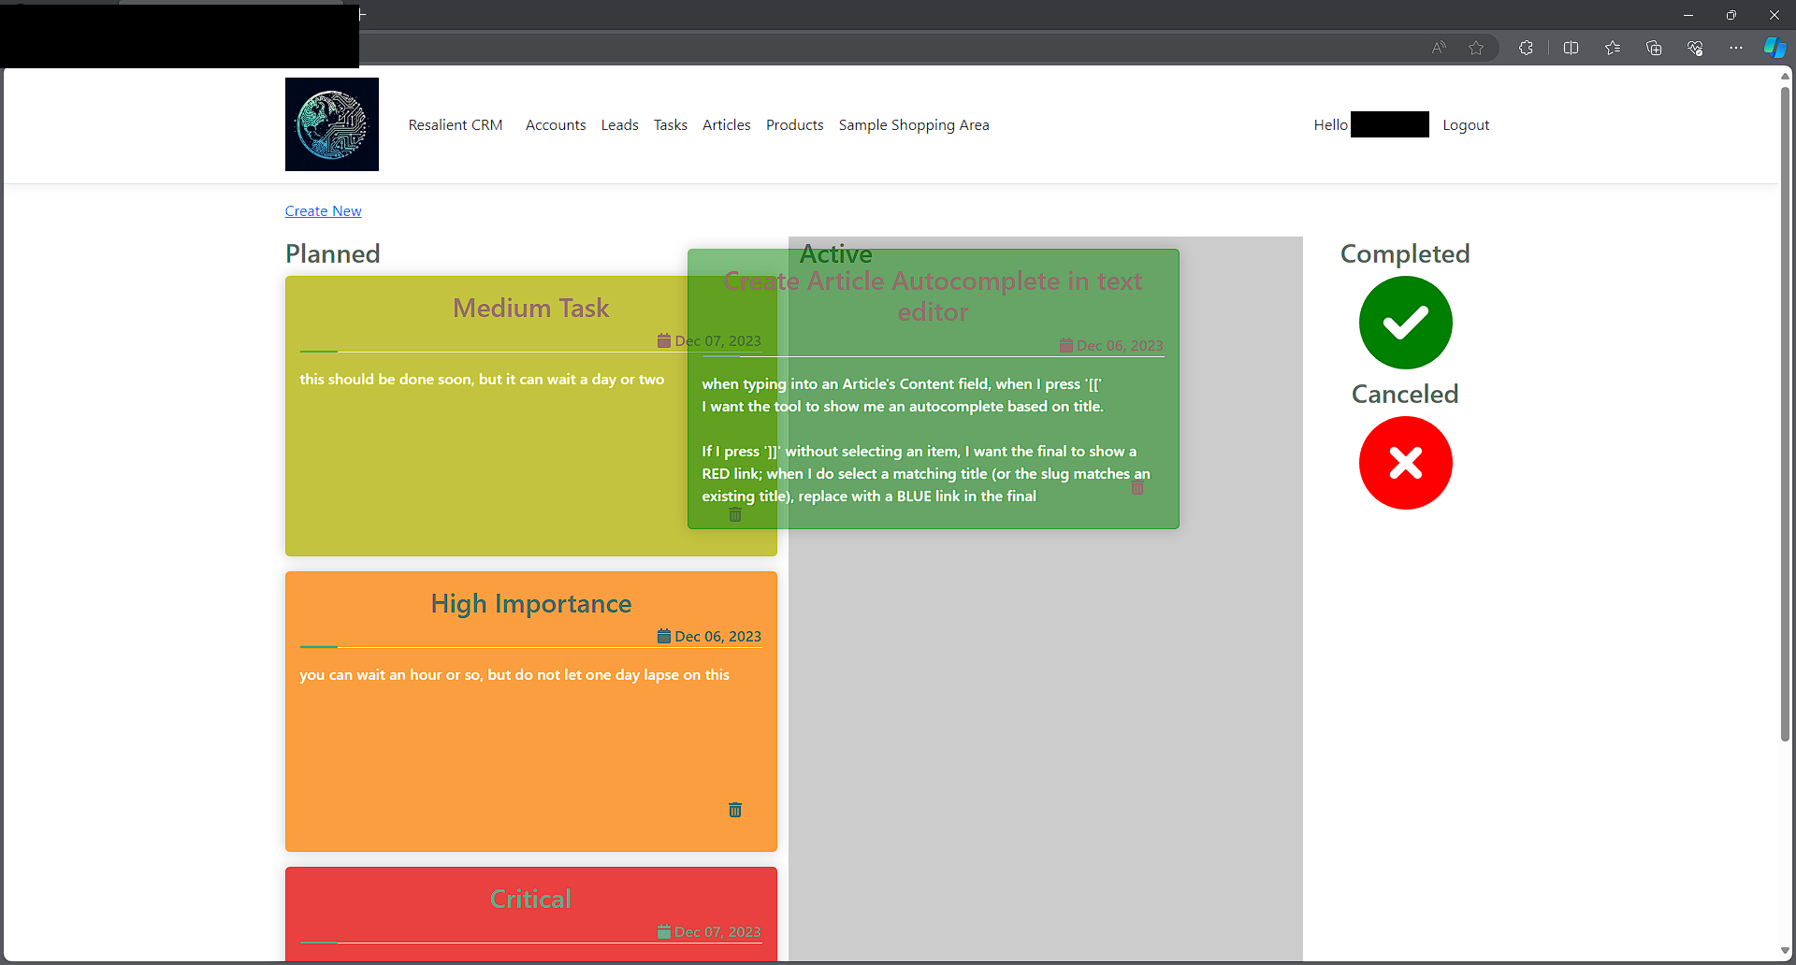Click the green Completed checkmark icon

pos(1405,322)
